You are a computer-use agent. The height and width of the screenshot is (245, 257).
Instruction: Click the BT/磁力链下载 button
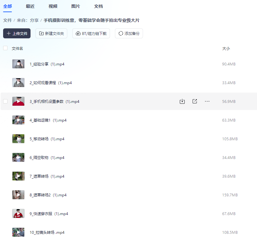click(91, 33)
